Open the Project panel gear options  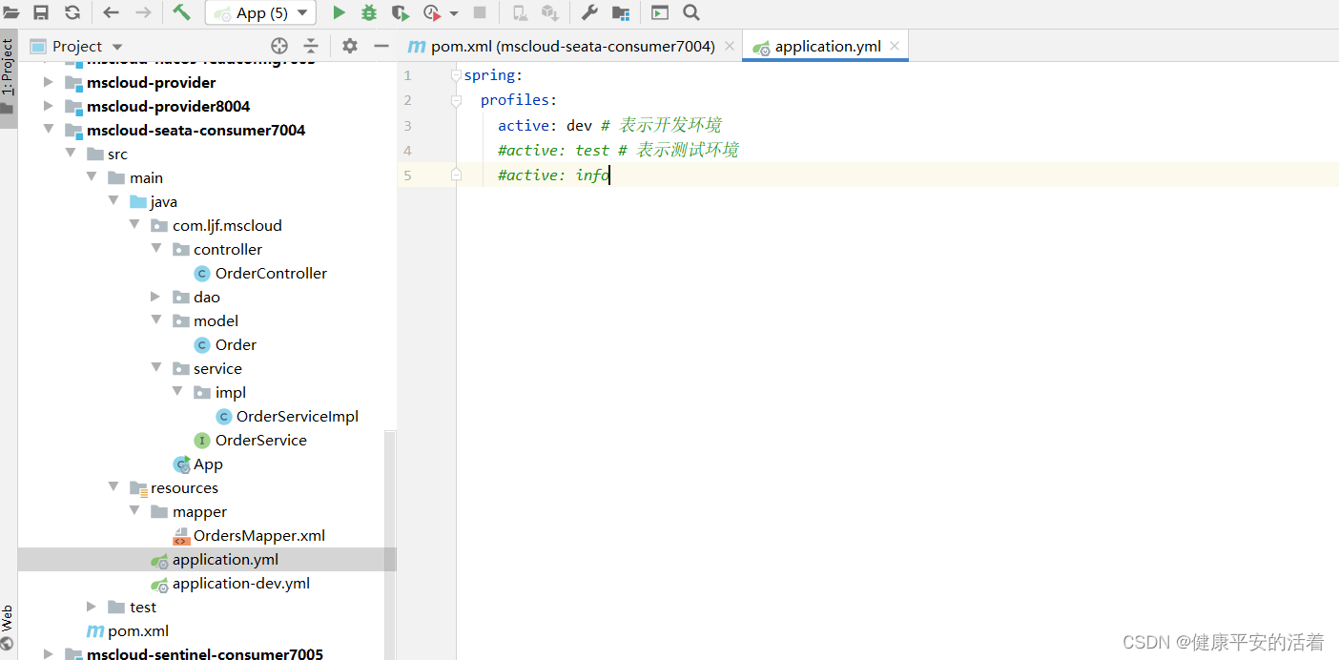coord(350,46)
